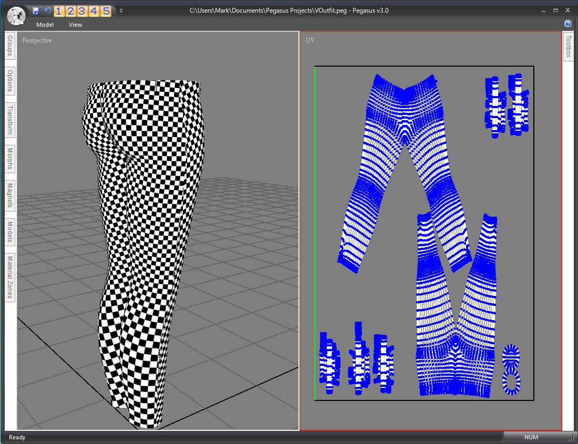Select quick access button 2
Image resolution: width=578 pixels, height=444 pixels.
tap(70, 11)
